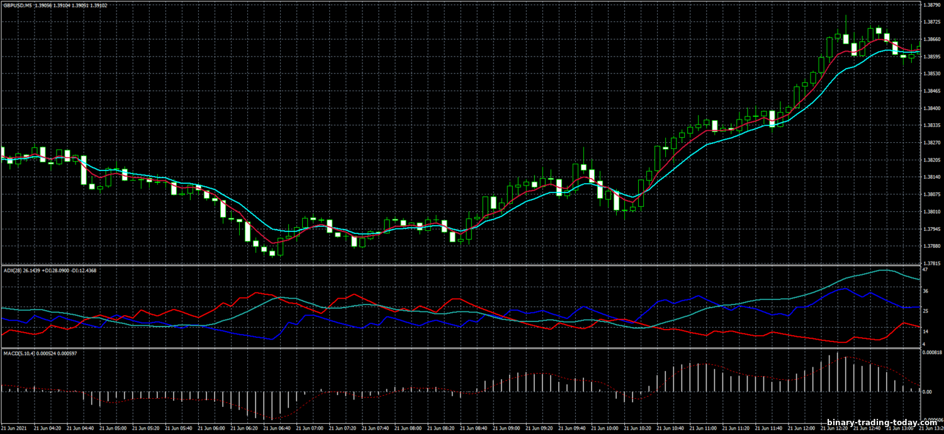Click the 21 Jun 06:00 time label

pyautogui.click(x=210, y=428)
